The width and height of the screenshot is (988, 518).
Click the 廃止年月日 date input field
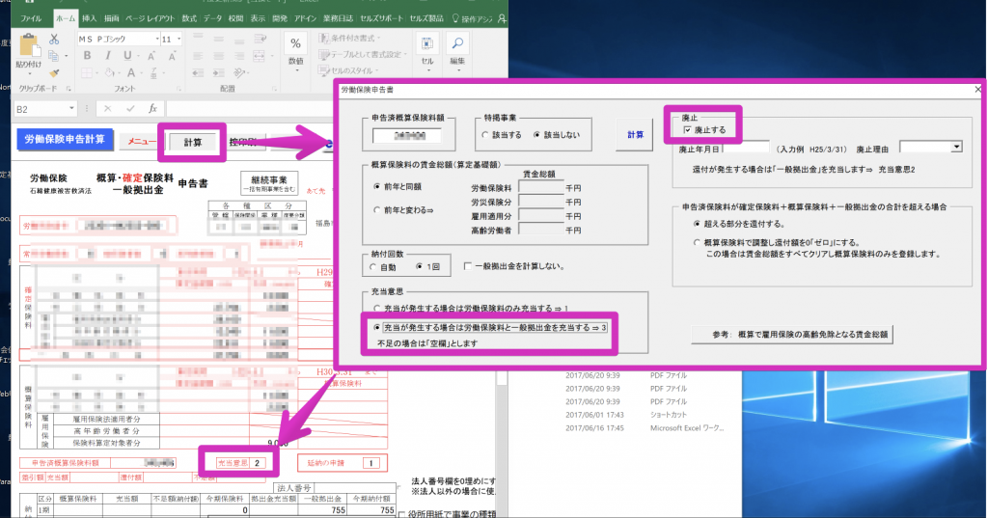click(x=746, y=148)
